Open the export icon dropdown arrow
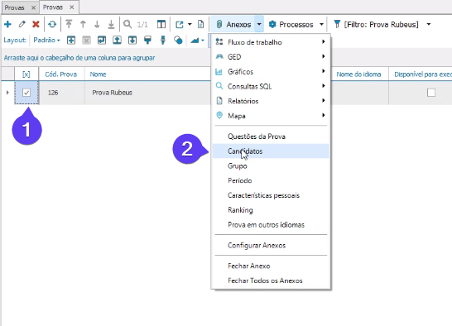This screenshot has width=452, height=326. [x=190, y=25]
